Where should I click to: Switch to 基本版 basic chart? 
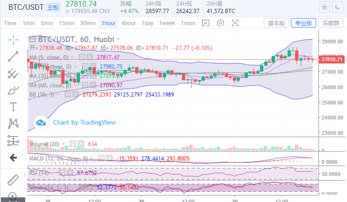[276, 23]
